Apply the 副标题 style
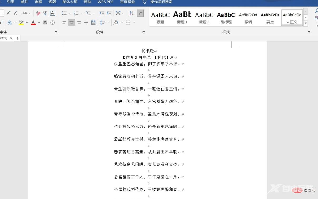This screenshot has height=199, width=318. coord(226,18)
